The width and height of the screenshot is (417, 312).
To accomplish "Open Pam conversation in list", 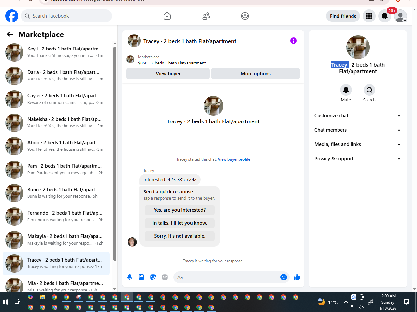I will pyautogui.click(x=56, y=170).
